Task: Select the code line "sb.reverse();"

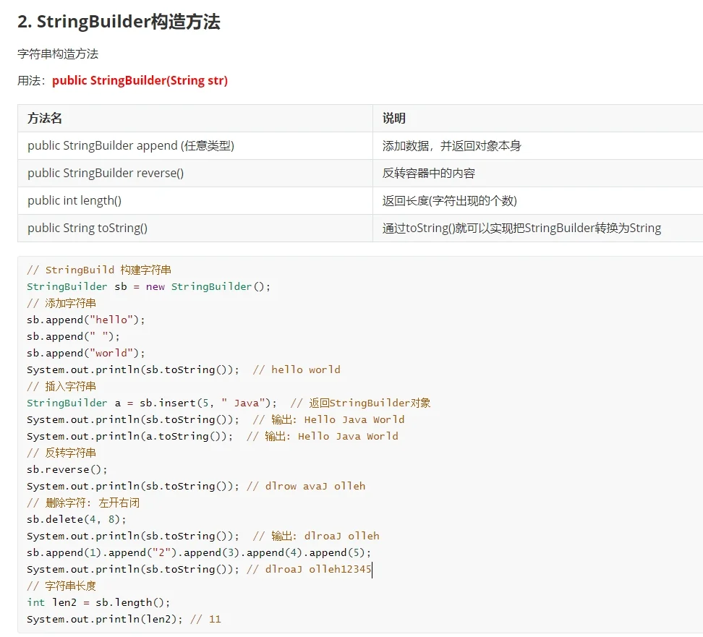Action: coord(62,469)
